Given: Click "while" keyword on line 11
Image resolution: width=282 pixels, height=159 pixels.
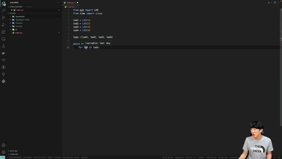Looking at the screenshot, I should (76, 44).
